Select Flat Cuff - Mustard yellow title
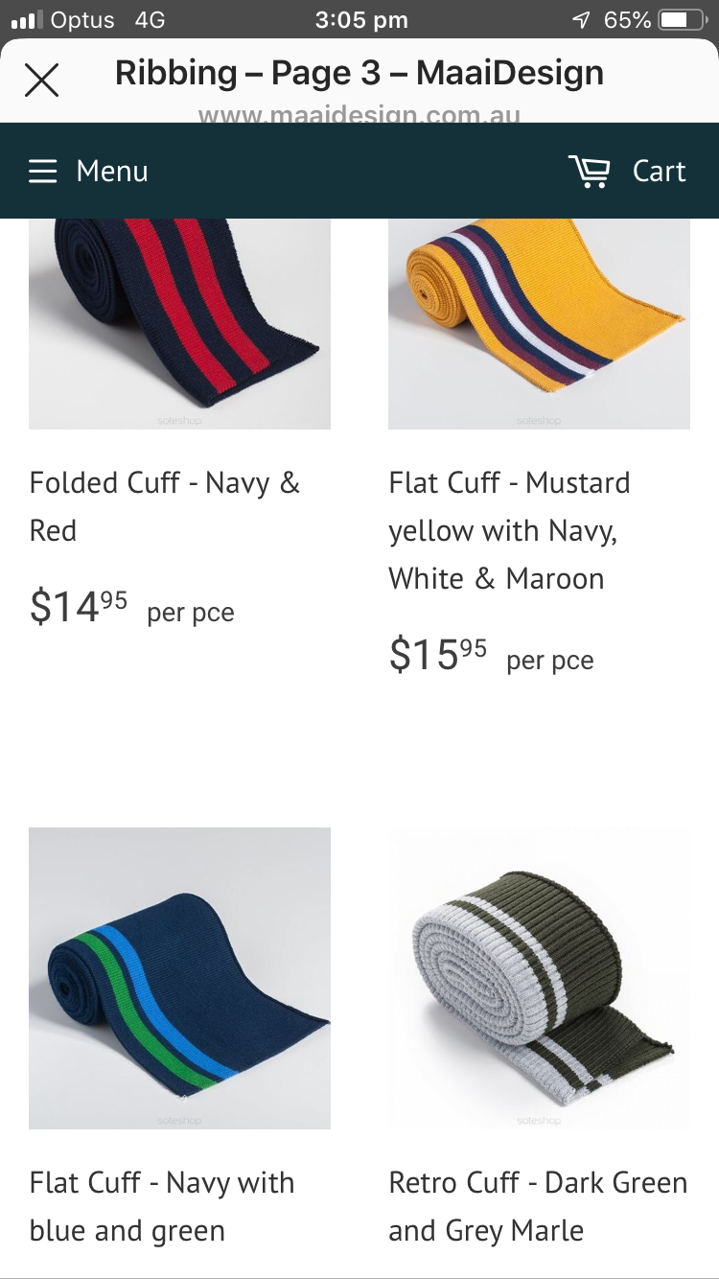Image resolution: width=719 pixels, height=1279 pixels. (x=509, y=530)
